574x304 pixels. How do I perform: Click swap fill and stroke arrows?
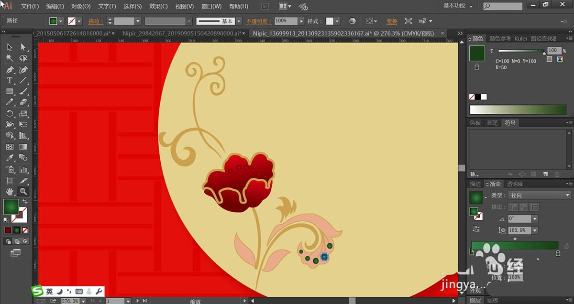25,202
